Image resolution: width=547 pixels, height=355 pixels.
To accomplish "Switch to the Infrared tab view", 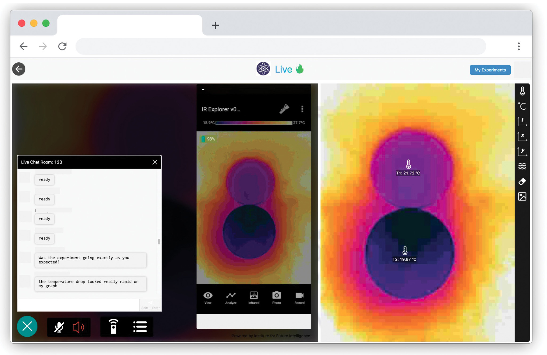I will pos(253,297).
